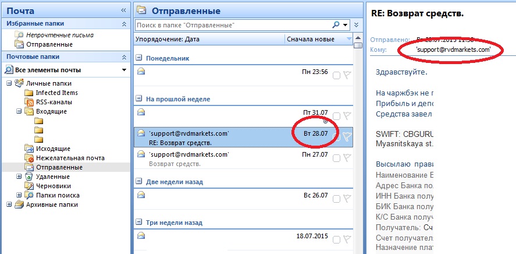516x254 pixels.
Task: Select the Infected Items folder
Action: click(56, 93)
